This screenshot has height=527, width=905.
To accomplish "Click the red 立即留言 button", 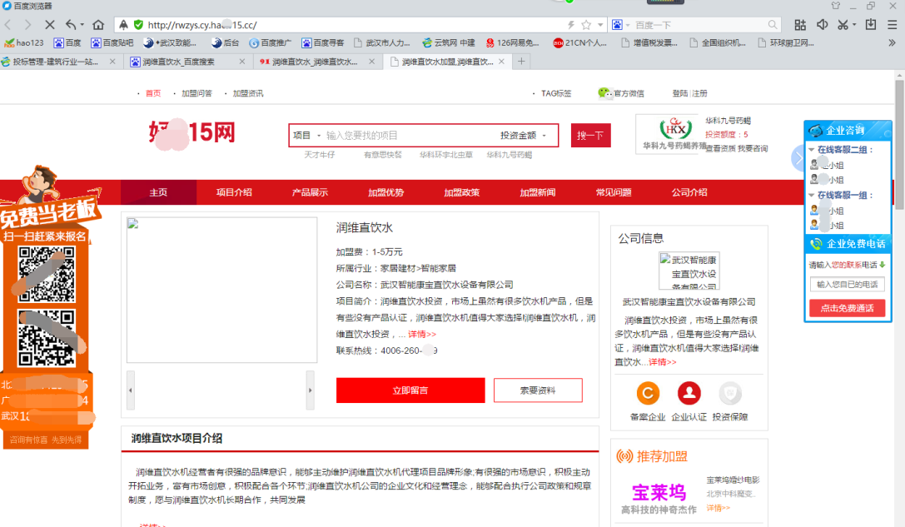I will (410, 390).
